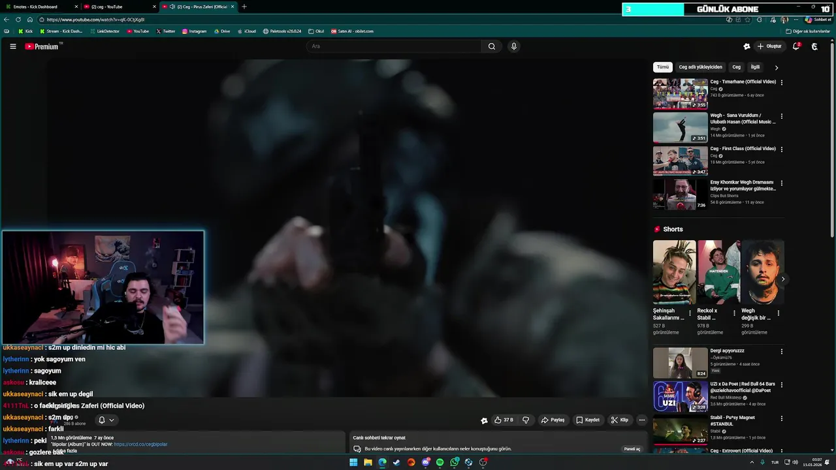Viewport: 836px width, 470px height.
Task: Open the 'Diğer sık kullanılanlar' bookmarks folder
Action: click(x=809, y=31)
